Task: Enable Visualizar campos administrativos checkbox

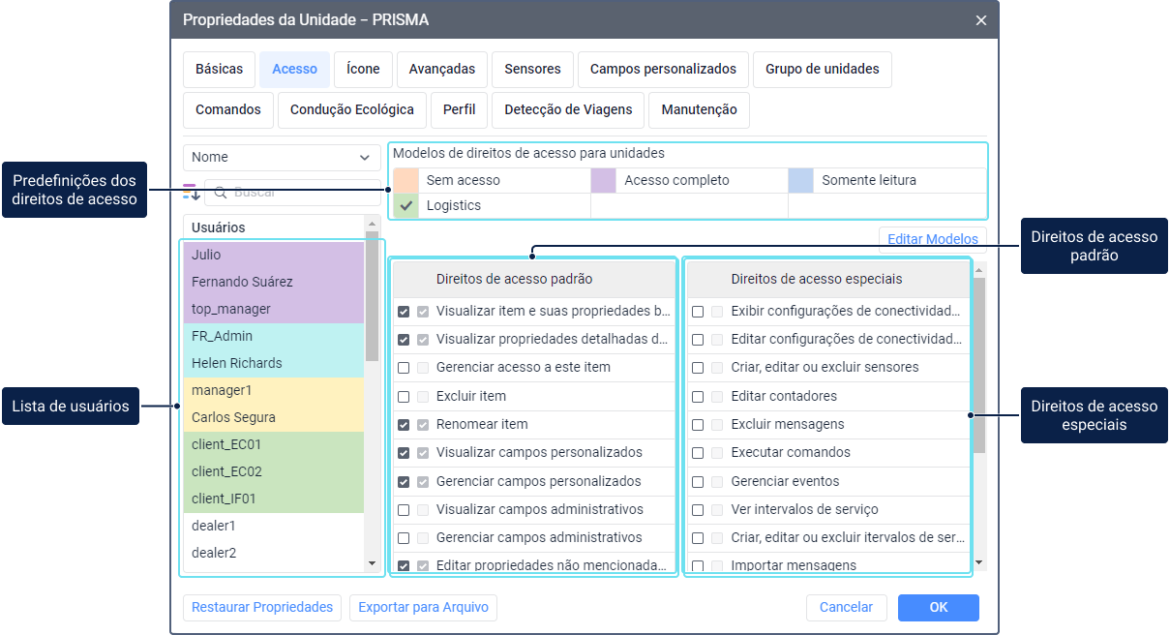Action: pos(404,510)
